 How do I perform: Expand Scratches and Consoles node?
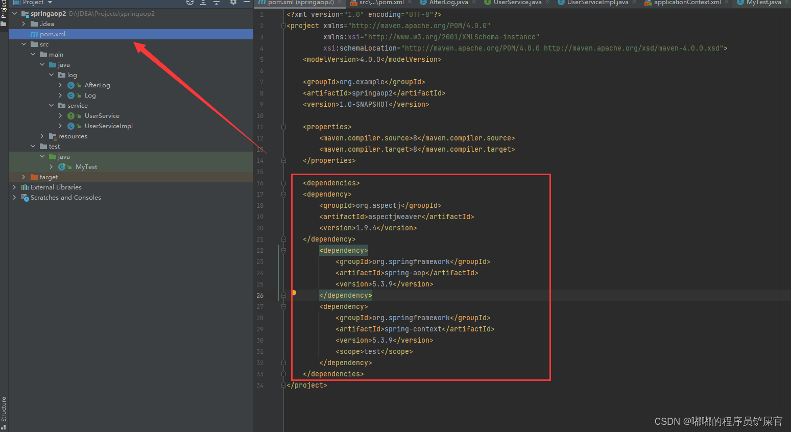coord(14,198)
